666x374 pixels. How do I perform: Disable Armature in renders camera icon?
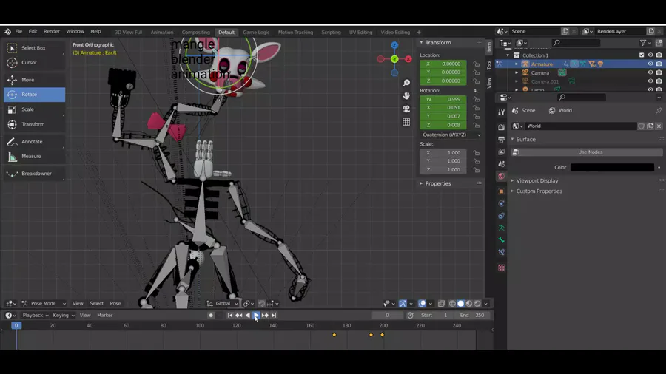[x=659, y=64]
